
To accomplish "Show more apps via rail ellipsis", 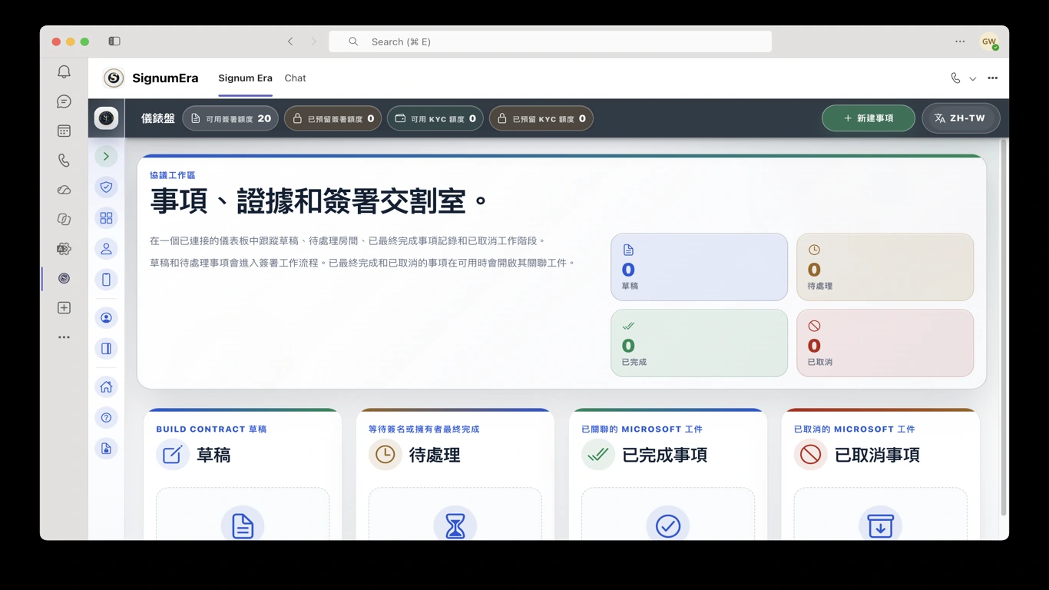I will [64, 337].
